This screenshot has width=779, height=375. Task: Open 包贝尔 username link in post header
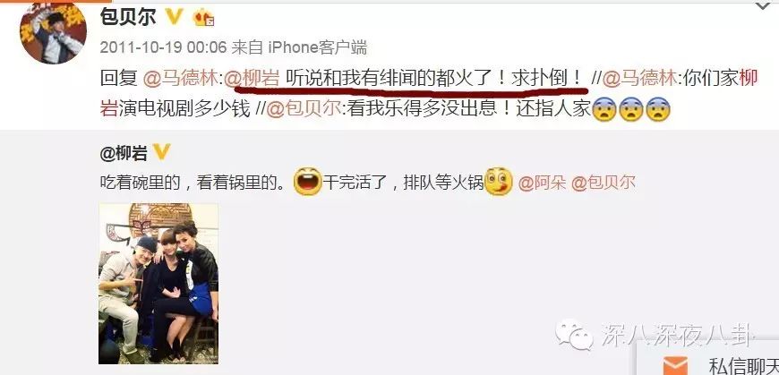(x=128, y=17)
